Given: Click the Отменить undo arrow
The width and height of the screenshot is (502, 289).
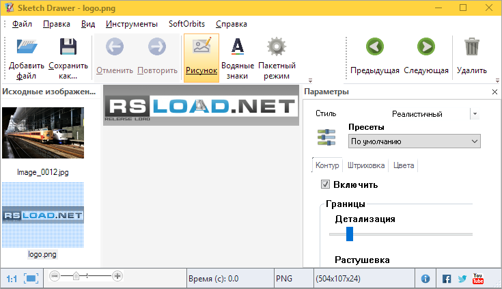Looking at the screenshot, I should click(x=115, y=46).
